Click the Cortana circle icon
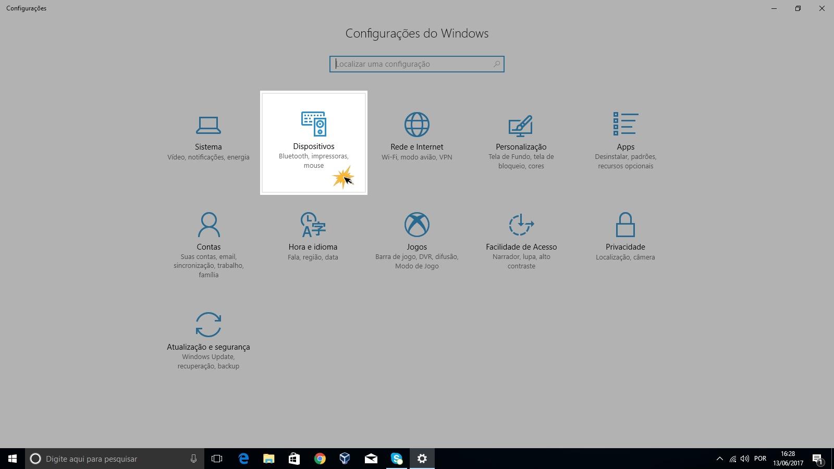 tap(35, 459)
